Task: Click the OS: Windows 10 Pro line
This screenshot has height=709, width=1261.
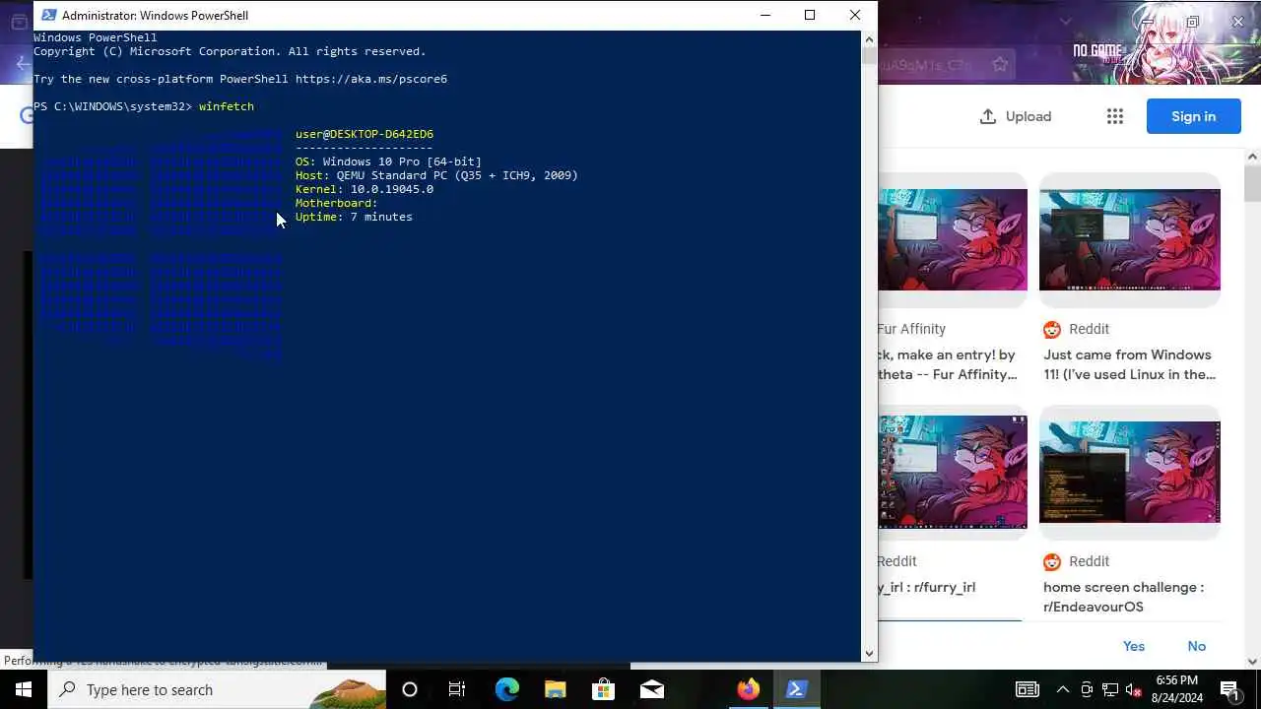Action: coord(388,161)
